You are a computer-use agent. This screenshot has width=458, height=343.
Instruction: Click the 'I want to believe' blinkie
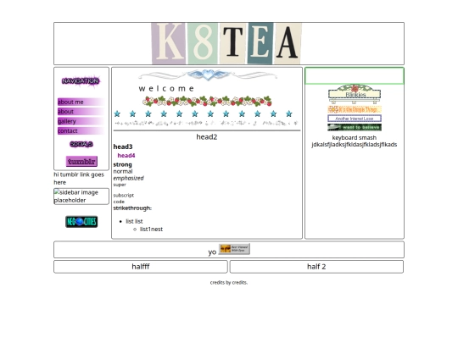click(x=355, y=127)
